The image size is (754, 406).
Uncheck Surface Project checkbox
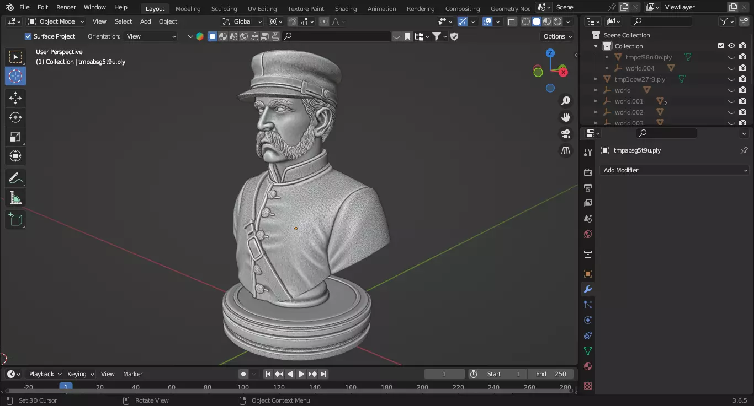(x=29, y=36)
